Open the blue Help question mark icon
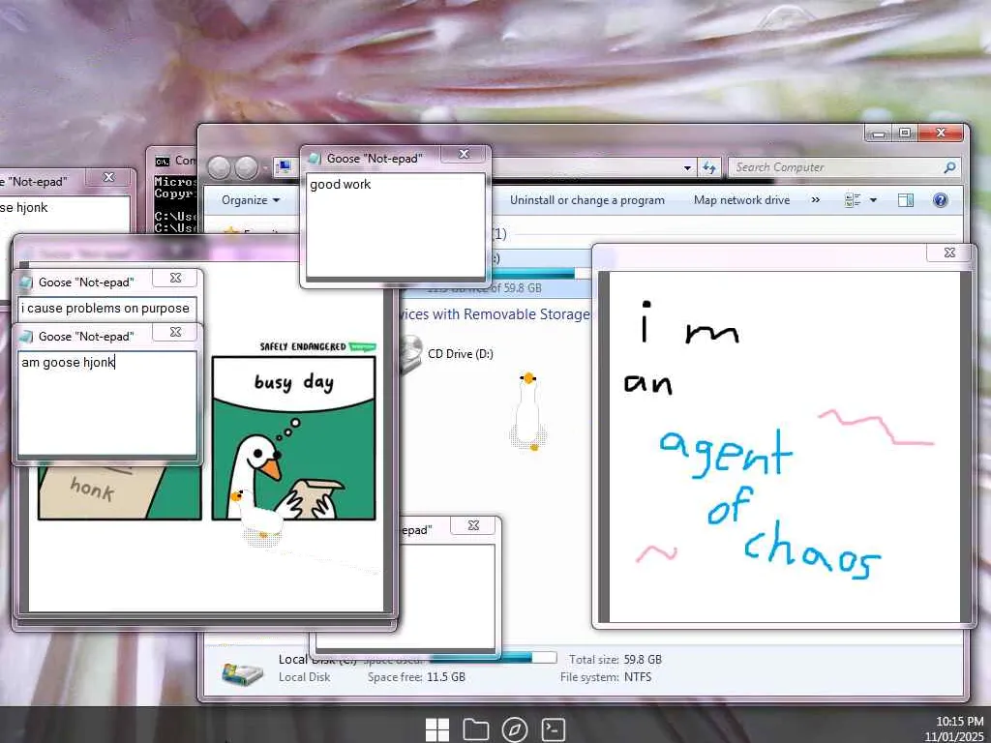Viewport: 991px width, 743px height. click(x=941, y=200)
